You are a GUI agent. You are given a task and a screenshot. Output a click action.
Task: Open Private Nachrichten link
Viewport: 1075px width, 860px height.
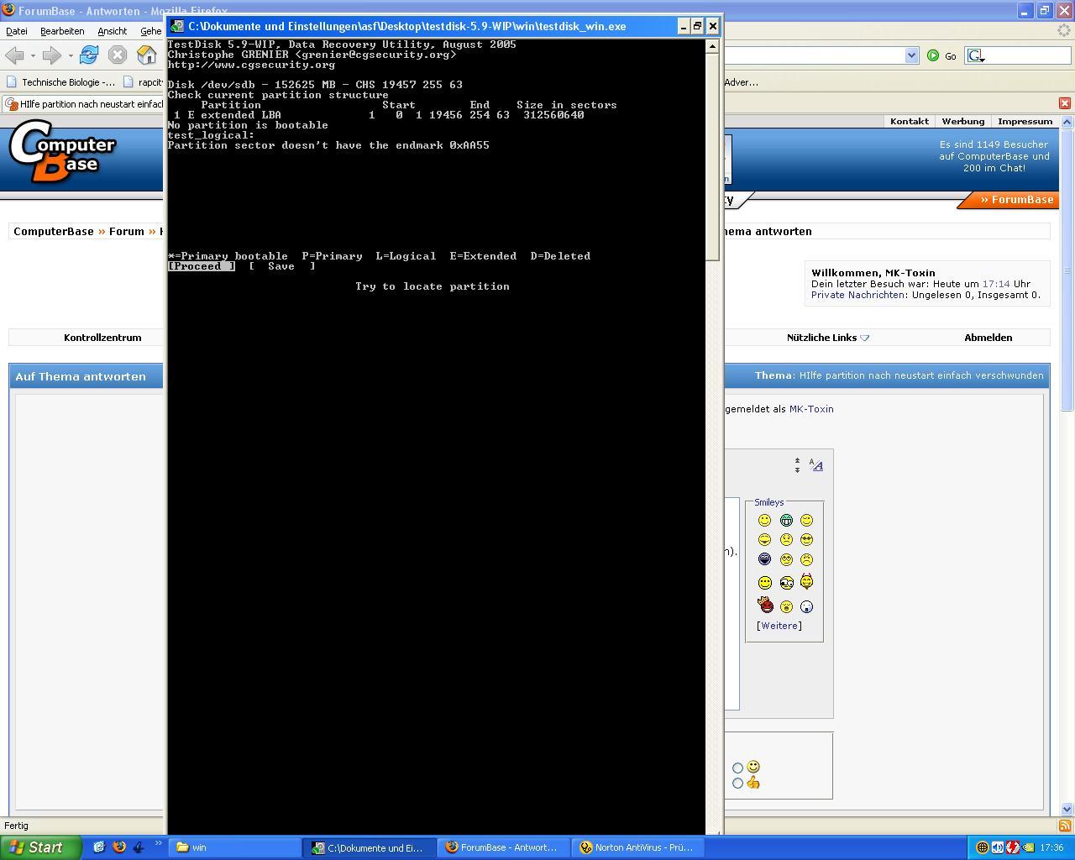tap(857, 295)
